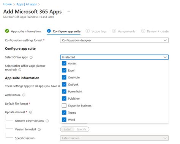Click the chevron after Apps | All apps
This screenshot has height=144, width=180.
pos(39,5)
